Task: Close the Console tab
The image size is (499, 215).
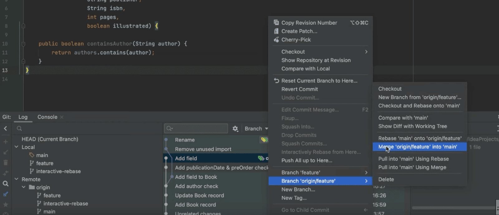Action: (62, 117)
